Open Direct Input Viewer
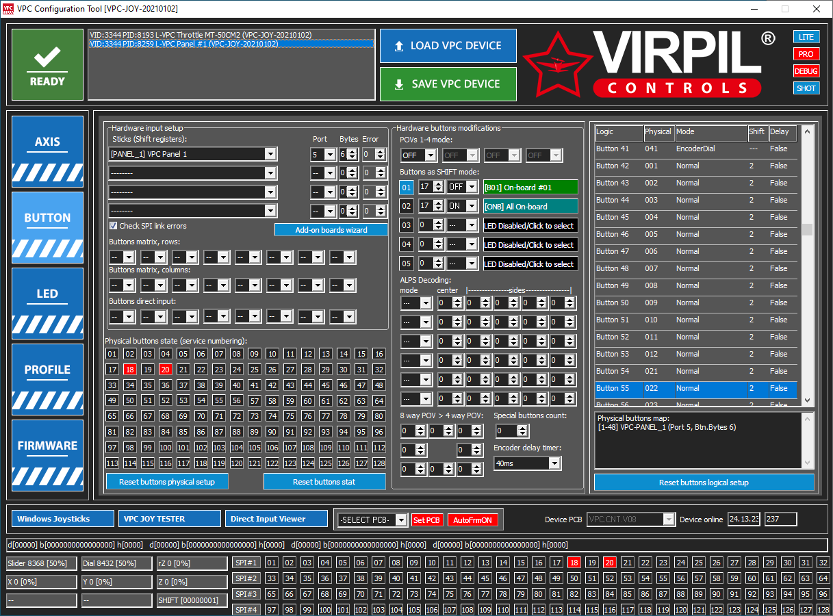 click(277, 519)
